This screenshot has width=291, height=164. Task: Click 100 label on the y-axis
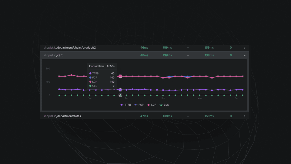click(48, 82)
